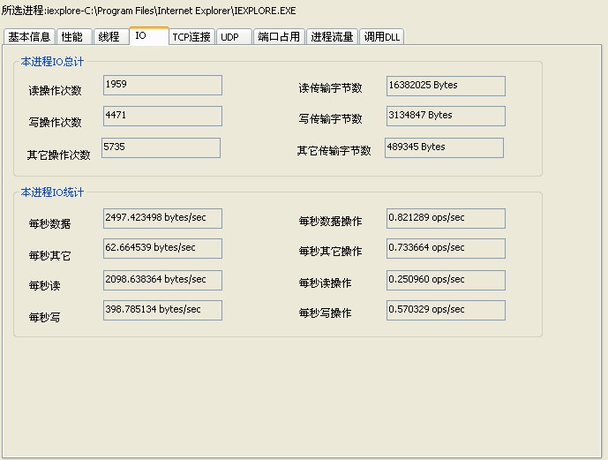Open the 调用DLL tab
The height and width of the screenshot is (460, 608).
tap(381, 37)
